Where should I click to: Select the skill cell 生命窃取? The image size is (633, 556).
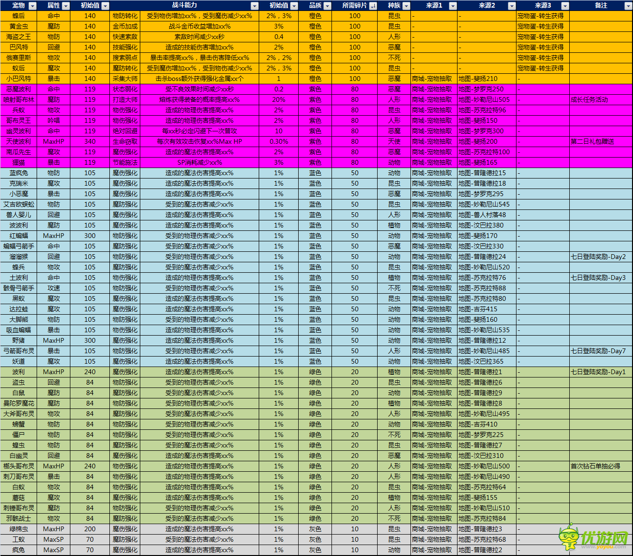(x=125, y=141)
